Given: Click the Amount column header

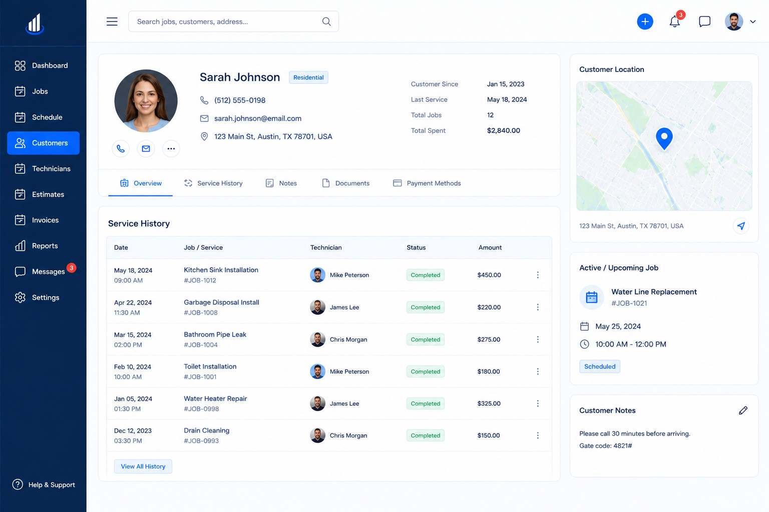Looking at the screenshot, I should 490,247.
